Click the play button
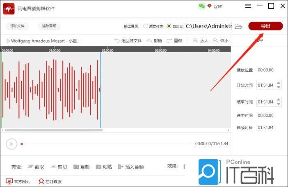The image size is (288, 187). (x=11, y=144)
